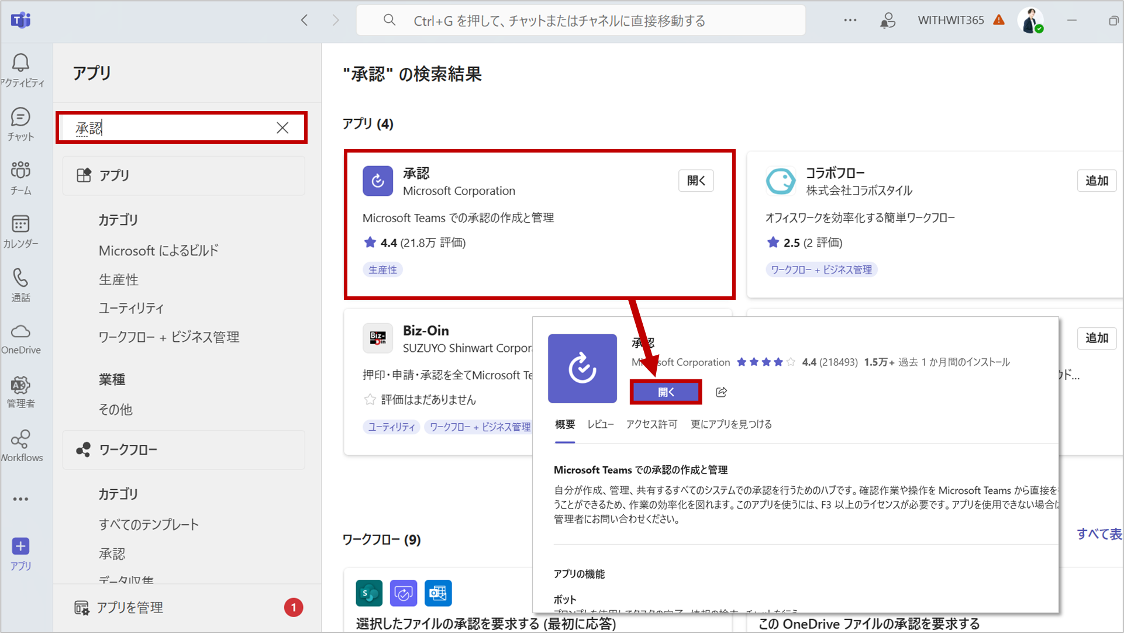Rate Biz-Oin by clicking its star
Viewport: 1124px width, 633px height.
[x=369, y=399]
